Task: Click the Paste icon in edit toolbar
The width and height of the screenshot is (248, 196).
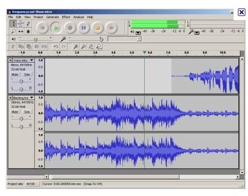Action: pos(29,47)
